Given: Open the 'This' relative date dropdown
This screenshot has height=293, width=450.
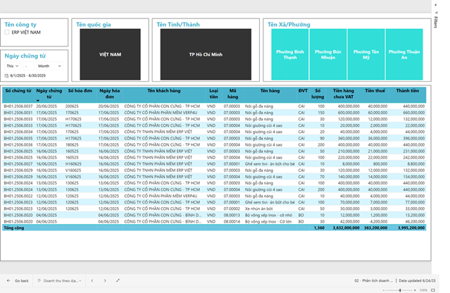Looking at the screenshot, I should [x=13, y=66].
